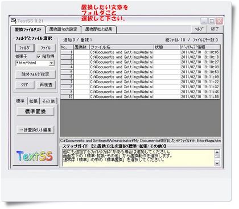
Task: Open the 置換開始と結果 tab
Action: click(x=98, y=30)
